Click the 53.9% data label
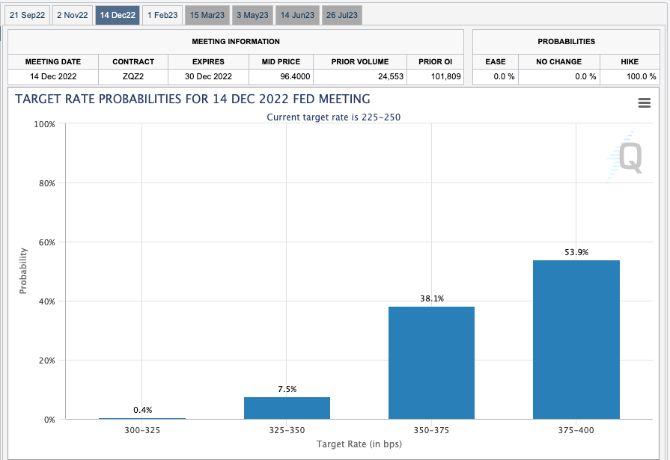670x460 pixels. (x=576, y=252)
